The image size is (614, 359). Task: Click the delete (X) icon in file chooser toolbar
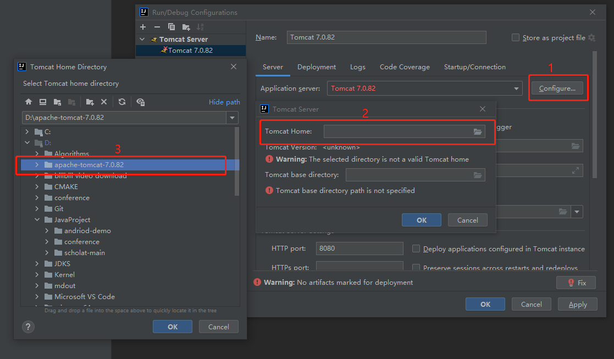point(104,102)
